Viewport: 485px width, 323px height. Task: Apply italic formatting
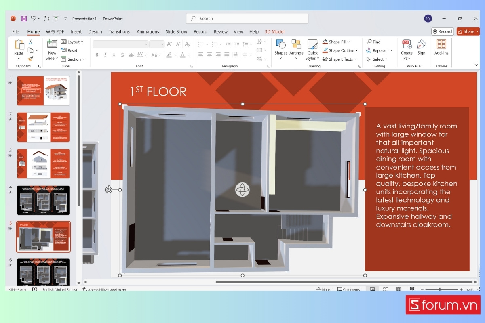pos(105,54)
